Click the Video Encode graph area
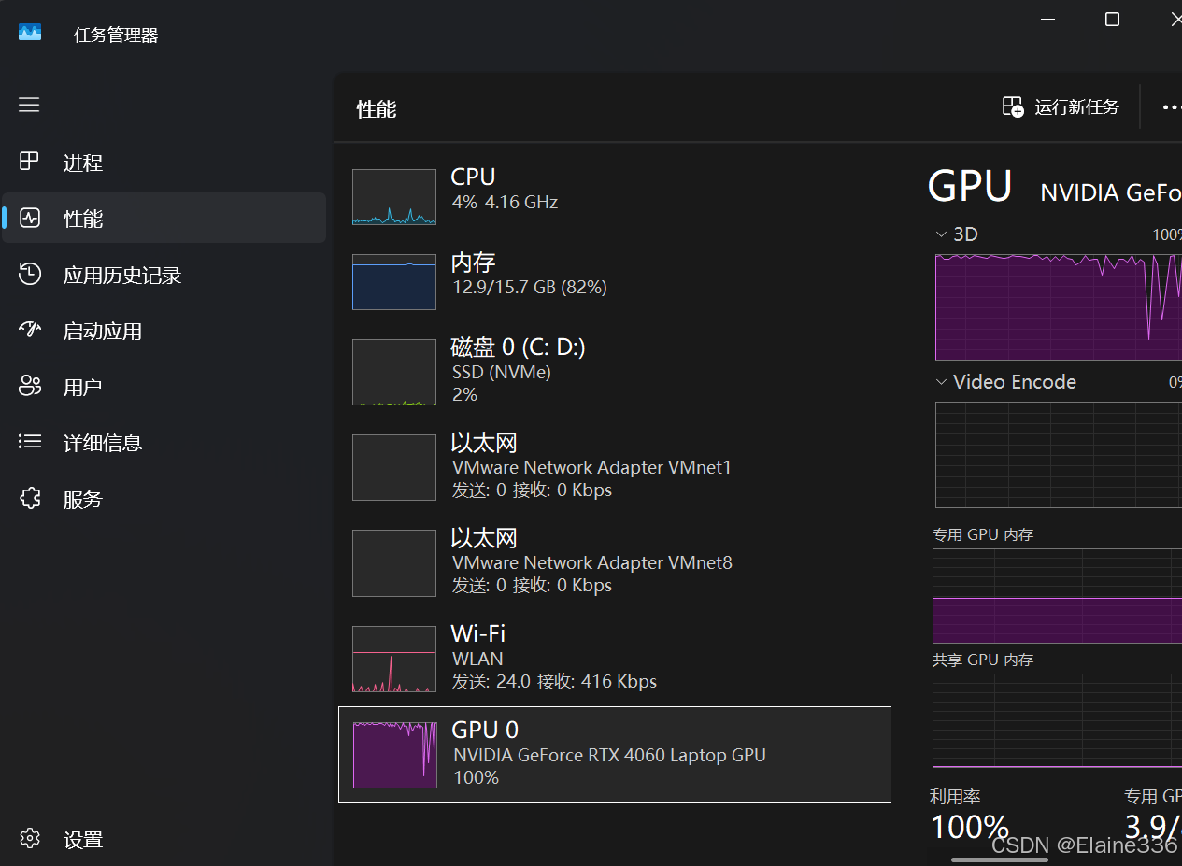This screenshot has height=866, width=1182. click(1059, 455)
